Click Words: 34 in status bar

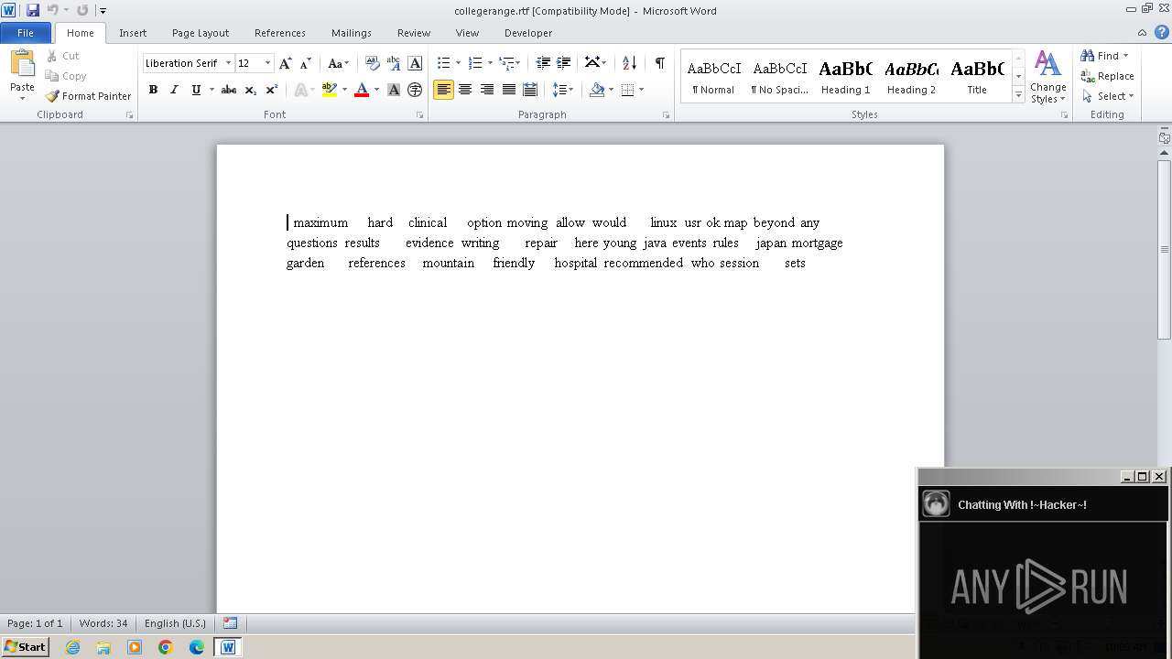(x=103, y=623)
